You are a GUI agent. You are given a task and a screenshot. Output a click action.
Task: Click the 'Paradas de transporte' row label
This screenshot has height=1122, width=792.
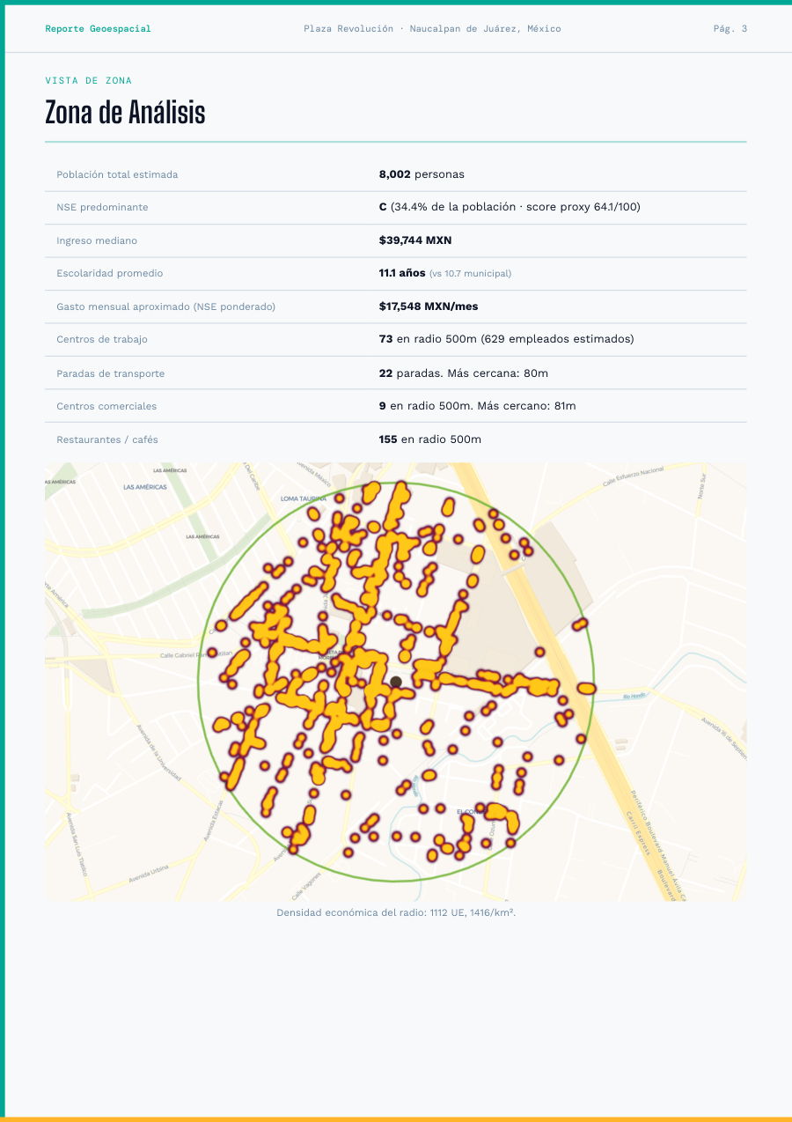(x=110, y=373)
